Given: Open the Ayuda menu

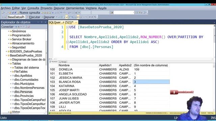Looking at the screenshot, I should pos(102,8).
